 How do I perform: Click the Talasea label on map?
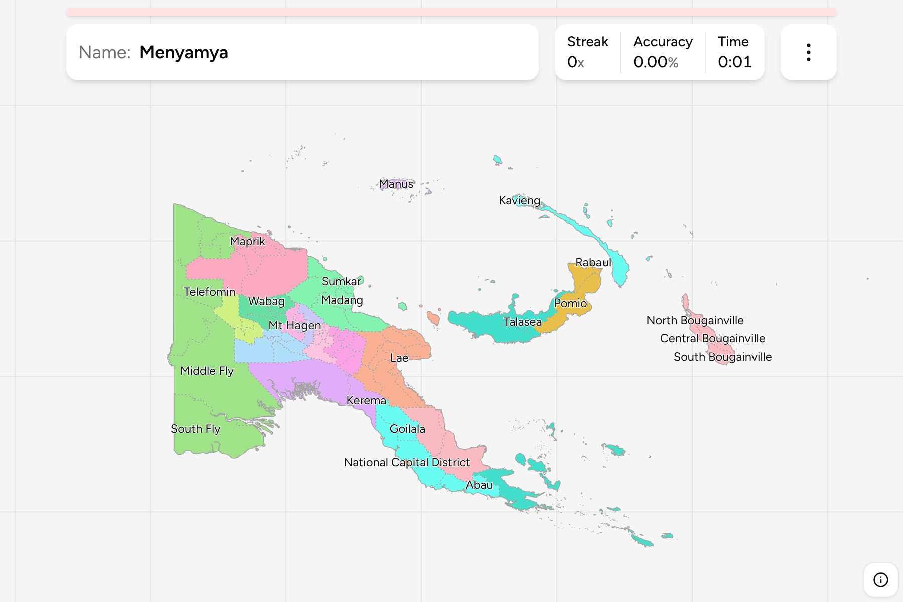tap(522, 322)
